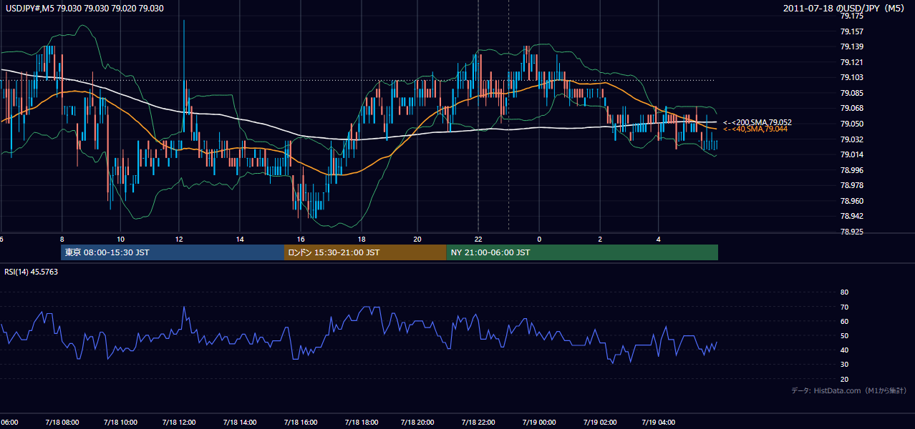Screen dimensions: 915x429
Task: Click RSI scale label 30
Action: click(844, 365)
